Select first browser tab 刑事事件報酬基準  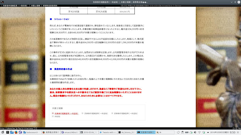pos(29,6)
